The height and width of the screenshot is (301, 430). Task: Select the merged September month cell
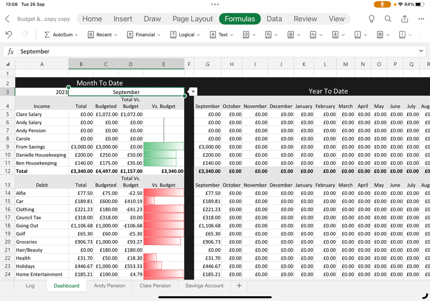(127, 92)
